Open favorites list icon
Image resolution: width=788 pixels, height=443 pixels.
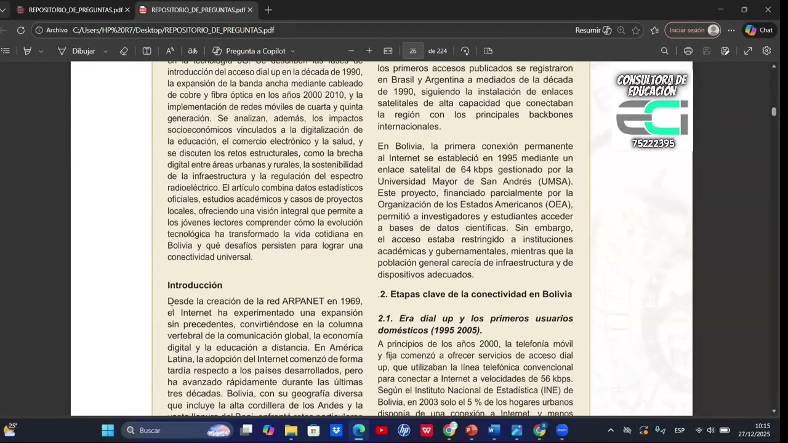click(654, 30)
